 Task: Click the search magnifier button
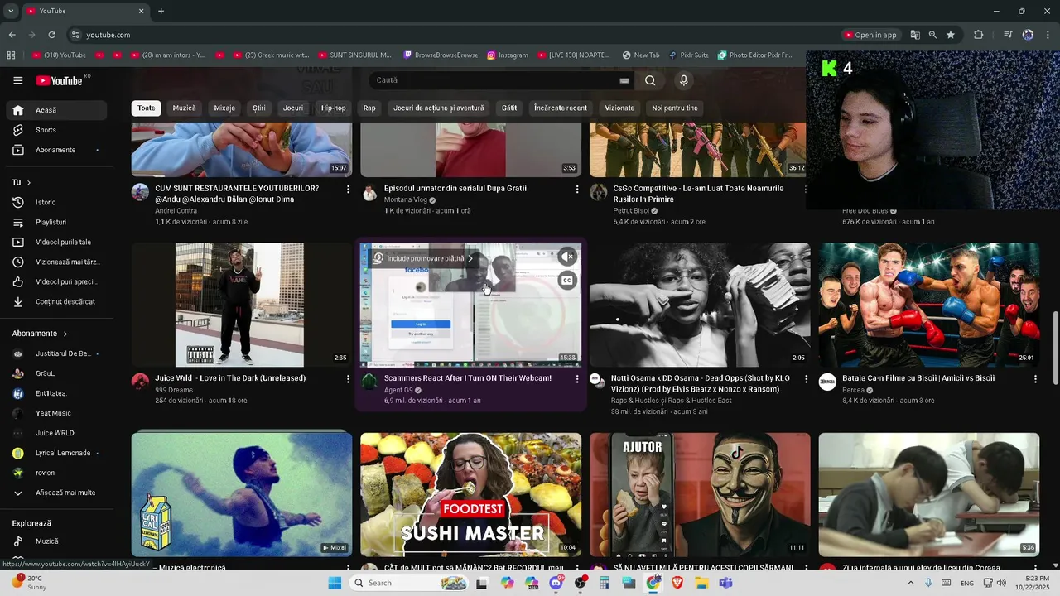[650, 80]
